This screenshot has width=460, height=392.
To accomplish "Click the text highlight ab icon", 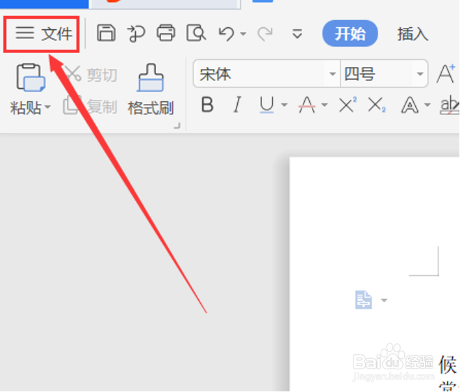I will [450, 104].
